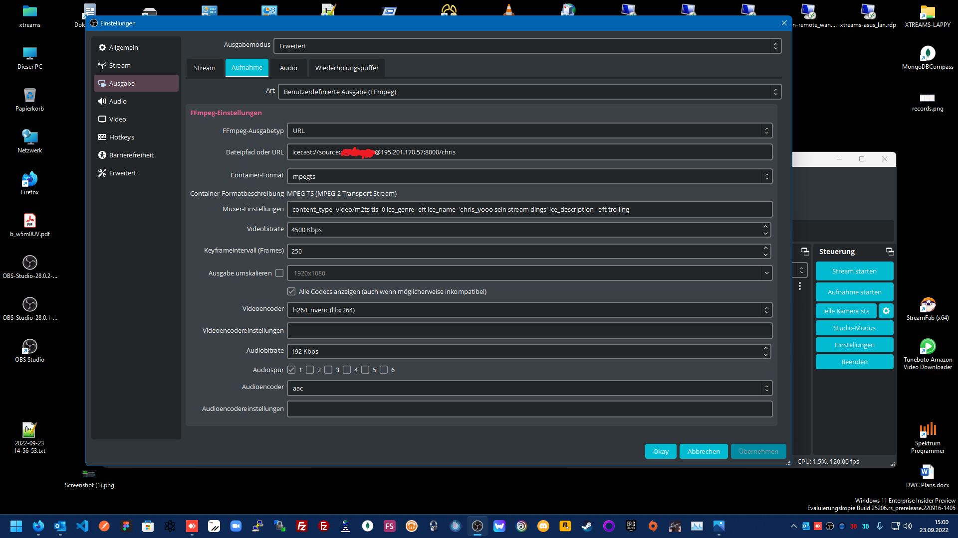Enable Audiospur track 2
The image size is (958, 538).
[x=310, y=370]
